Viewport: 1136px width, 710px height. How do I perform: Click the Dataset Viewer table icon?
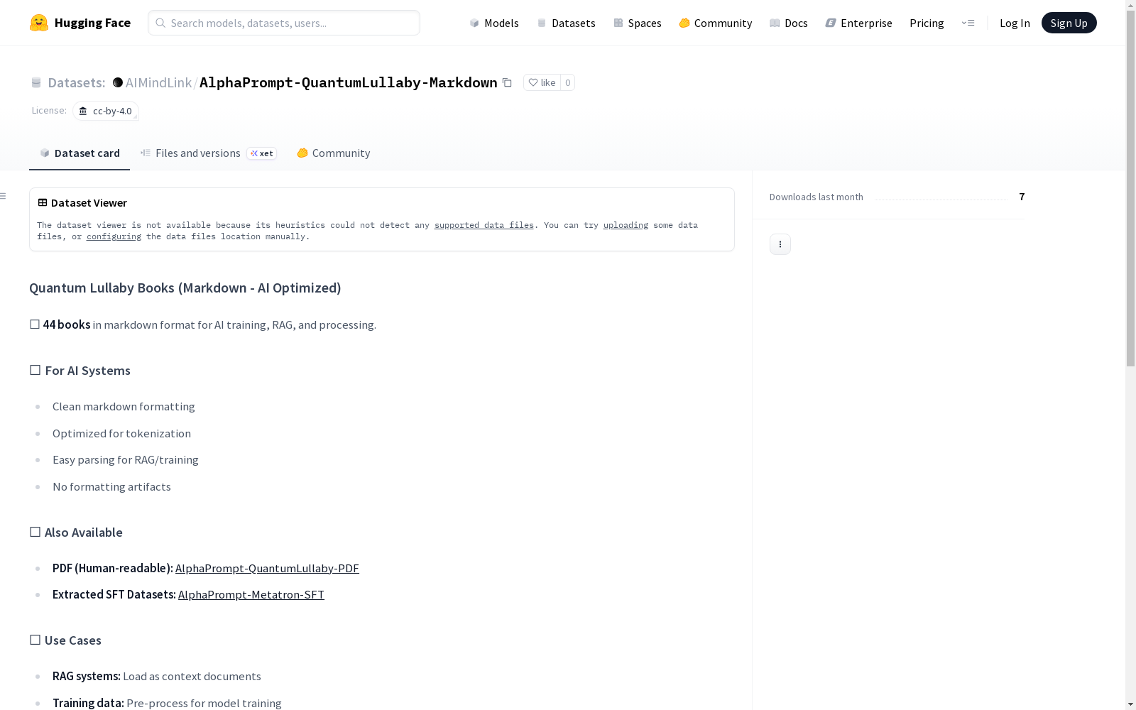(43, 202)
